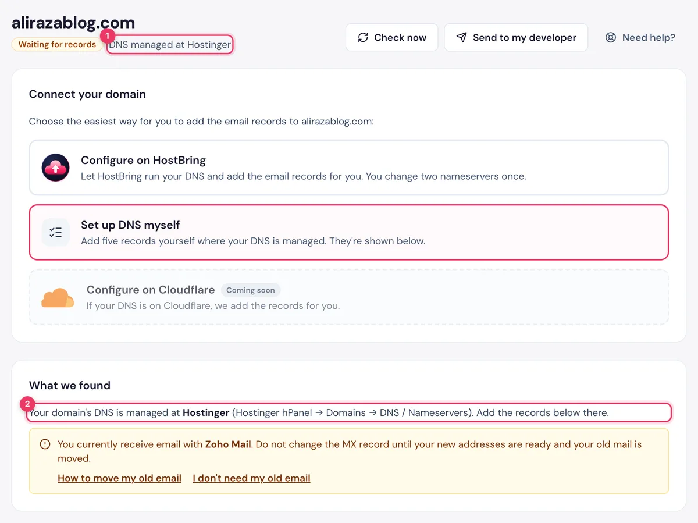
Task: Click the warning icon in the Zoho Mail notice
Action: tap(45, 444)
